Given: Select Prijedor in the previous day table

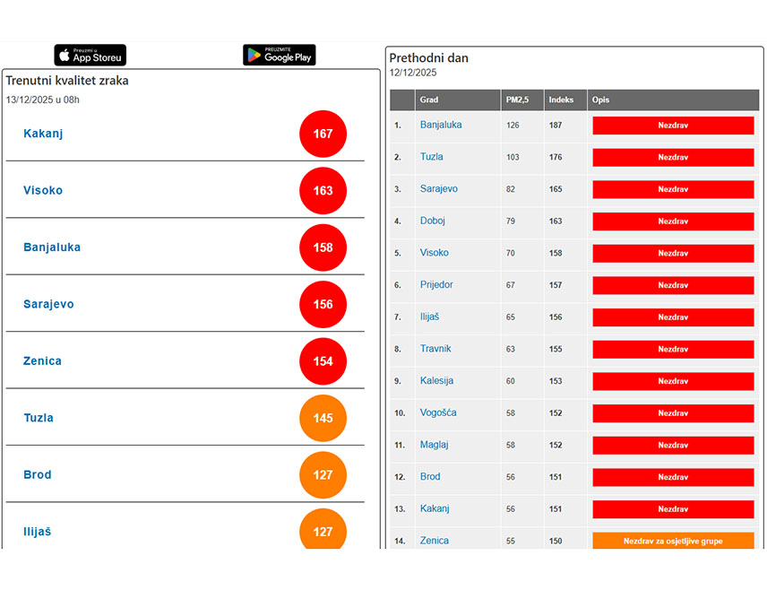Looking at the screenshot, I should coord(436,284).
